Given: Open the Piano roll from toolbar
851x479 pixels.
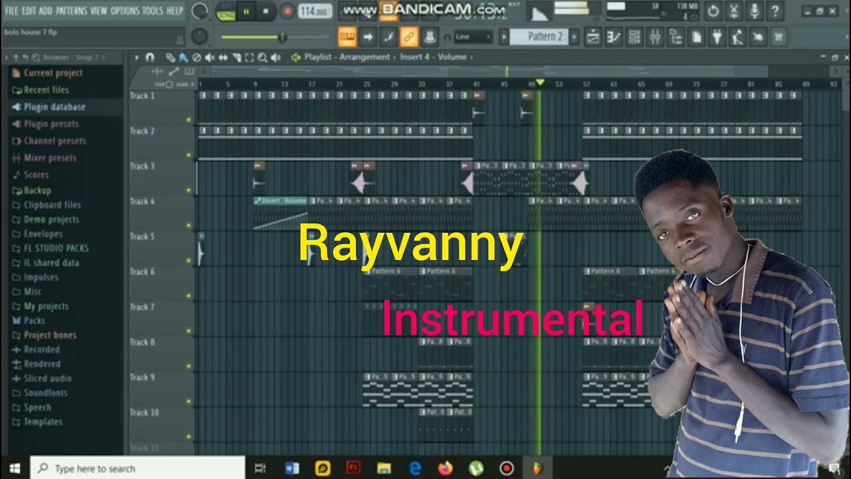Looking at the screenshot, I should point(614,37).
